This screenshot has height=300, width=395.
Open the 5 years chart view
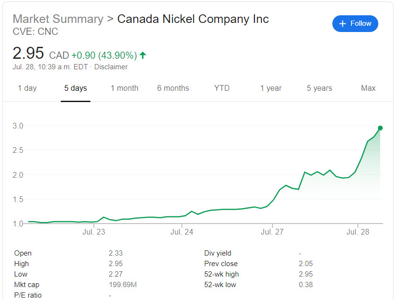click(319, 88)
